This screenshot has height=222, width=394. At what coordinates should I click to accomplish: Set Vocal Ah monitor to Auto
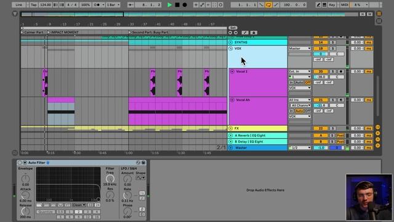pyautogui.click(x=299, y=111)
